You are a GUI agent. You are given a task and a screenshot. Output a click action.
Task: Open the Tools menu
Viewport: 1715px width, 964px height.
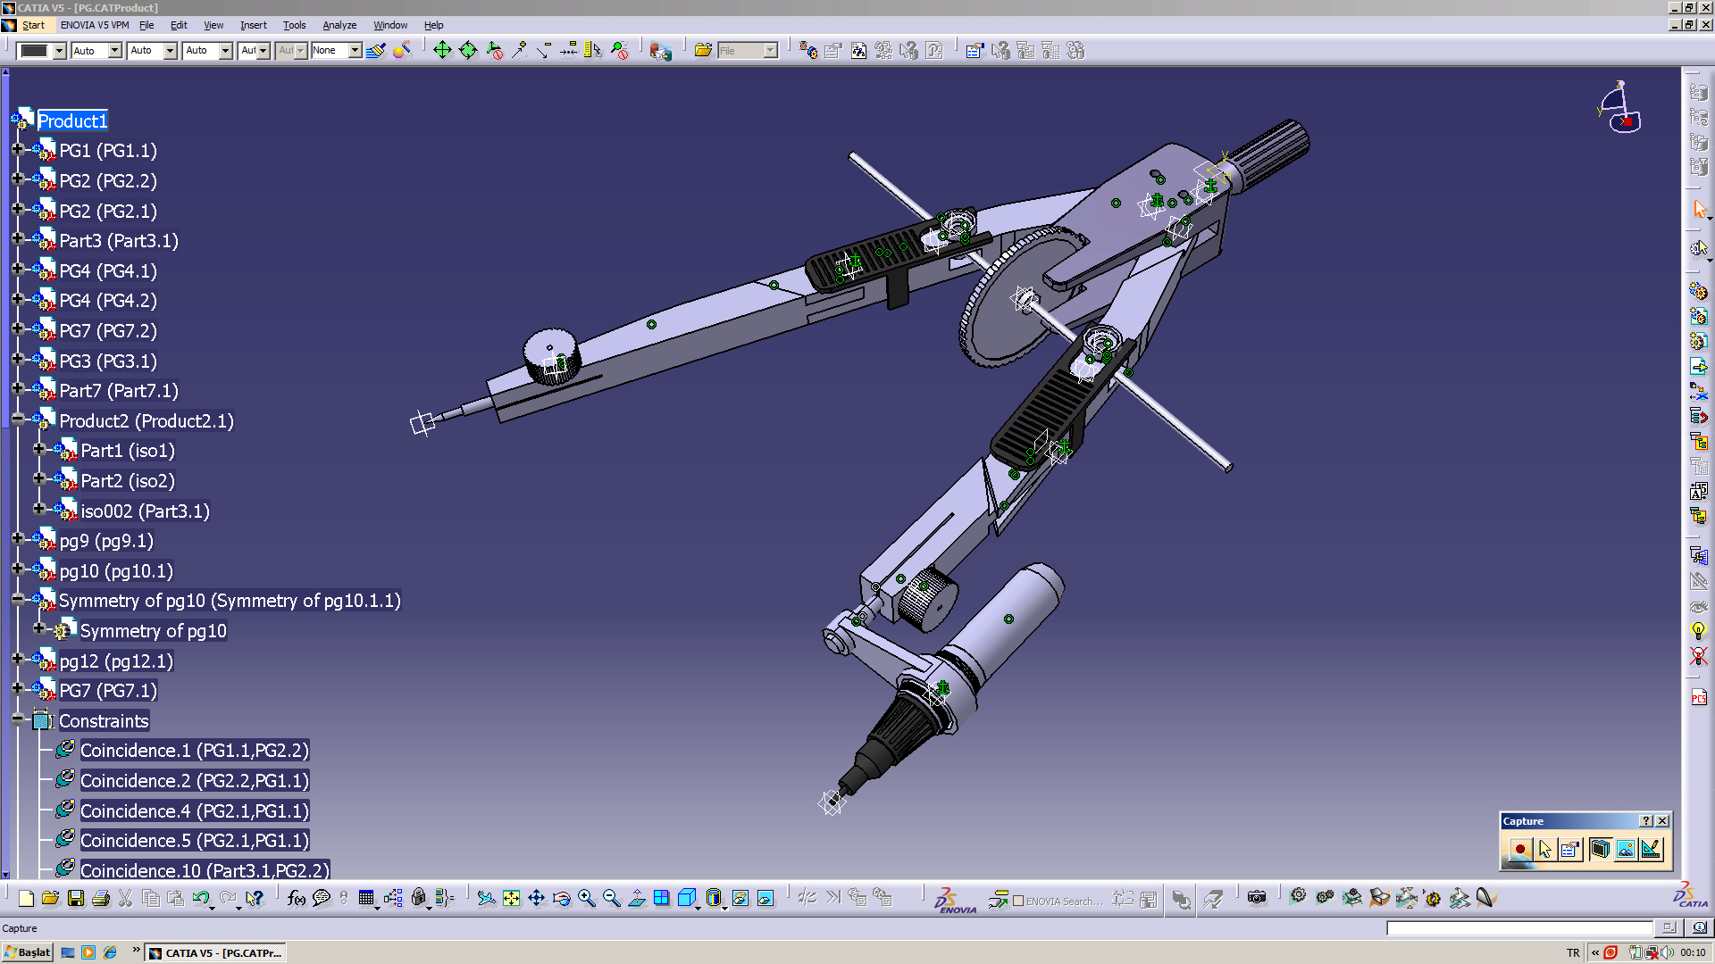[294, 25]
